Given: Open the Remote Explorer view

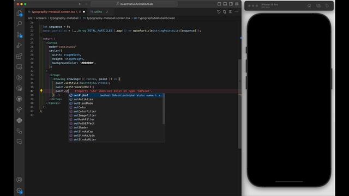Looking at the screenshot, I should (x=20, y=66).
